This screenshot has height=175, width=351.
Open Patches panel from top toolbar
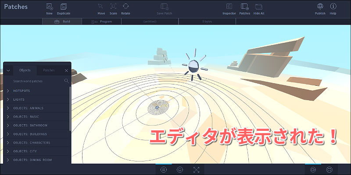245,9
